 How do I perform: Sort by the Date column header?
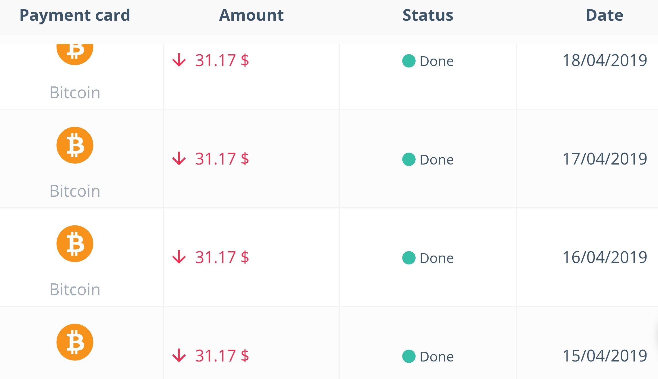point(605,15)
